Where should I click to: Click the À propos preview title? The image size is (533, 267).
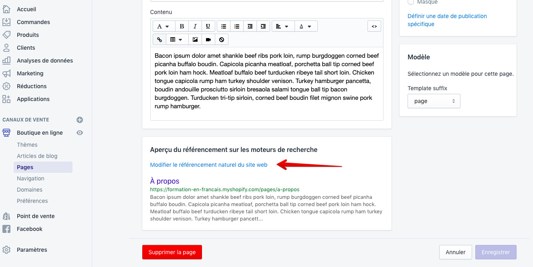165,181
